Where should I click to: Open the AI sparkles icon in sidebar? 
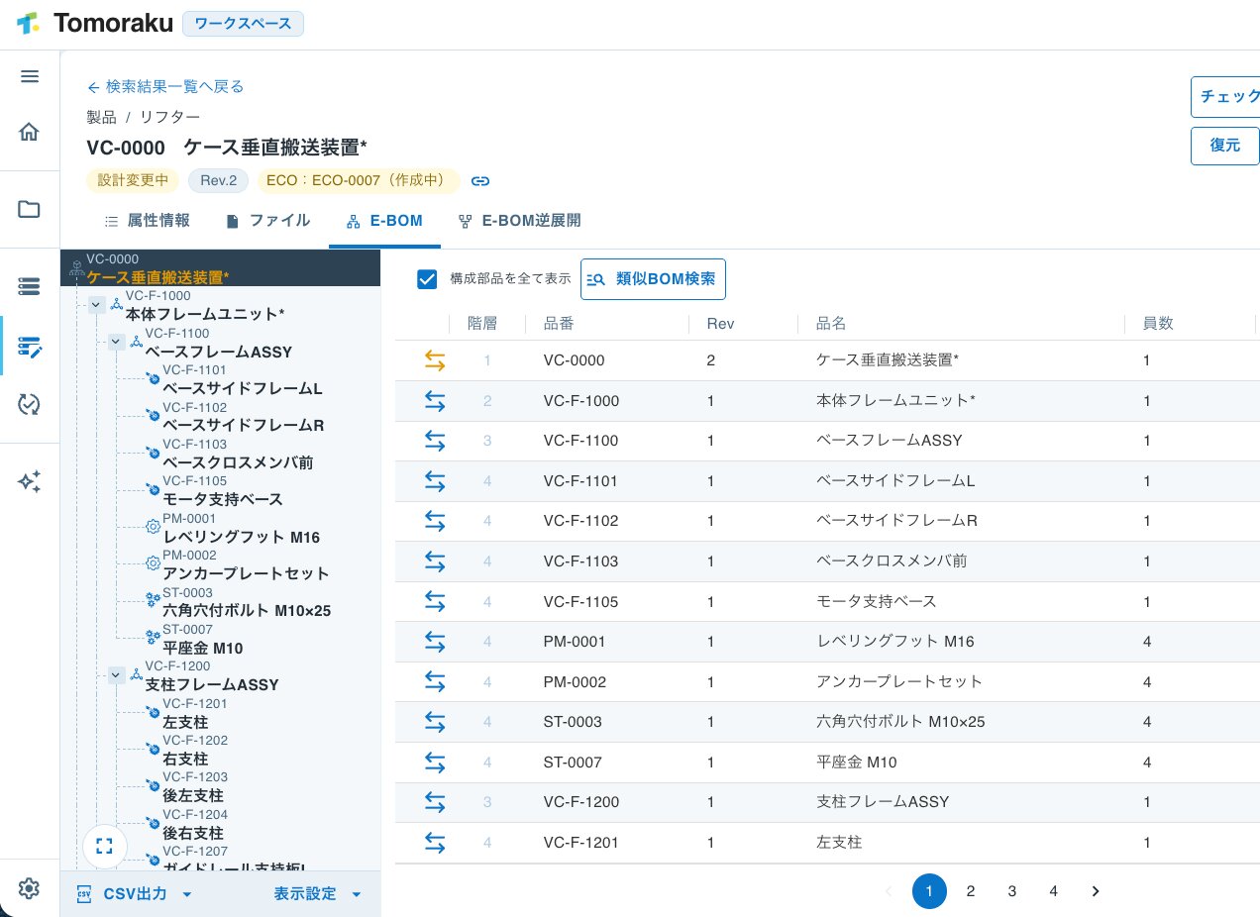click(30, 481)
